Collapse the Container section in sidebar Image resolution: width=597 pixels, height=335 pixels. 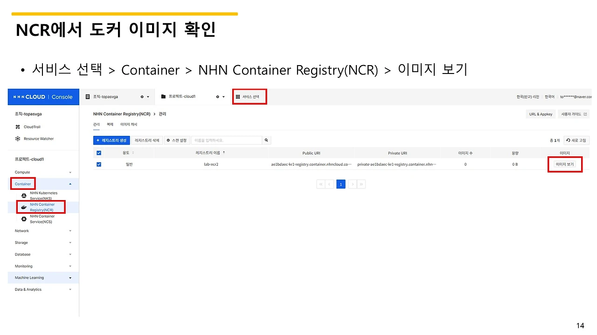[x=43, y=184]
